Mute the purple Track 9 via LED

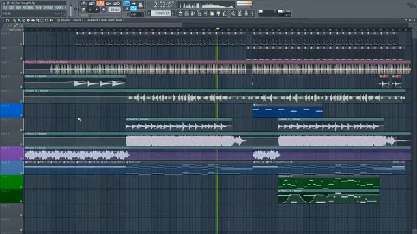coord(21,159)
